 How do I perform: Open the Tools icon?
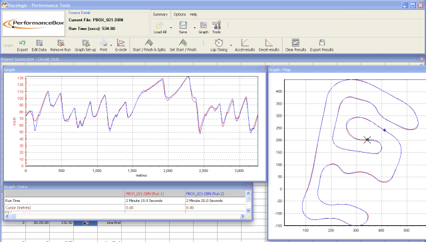(x=216, y=25)
